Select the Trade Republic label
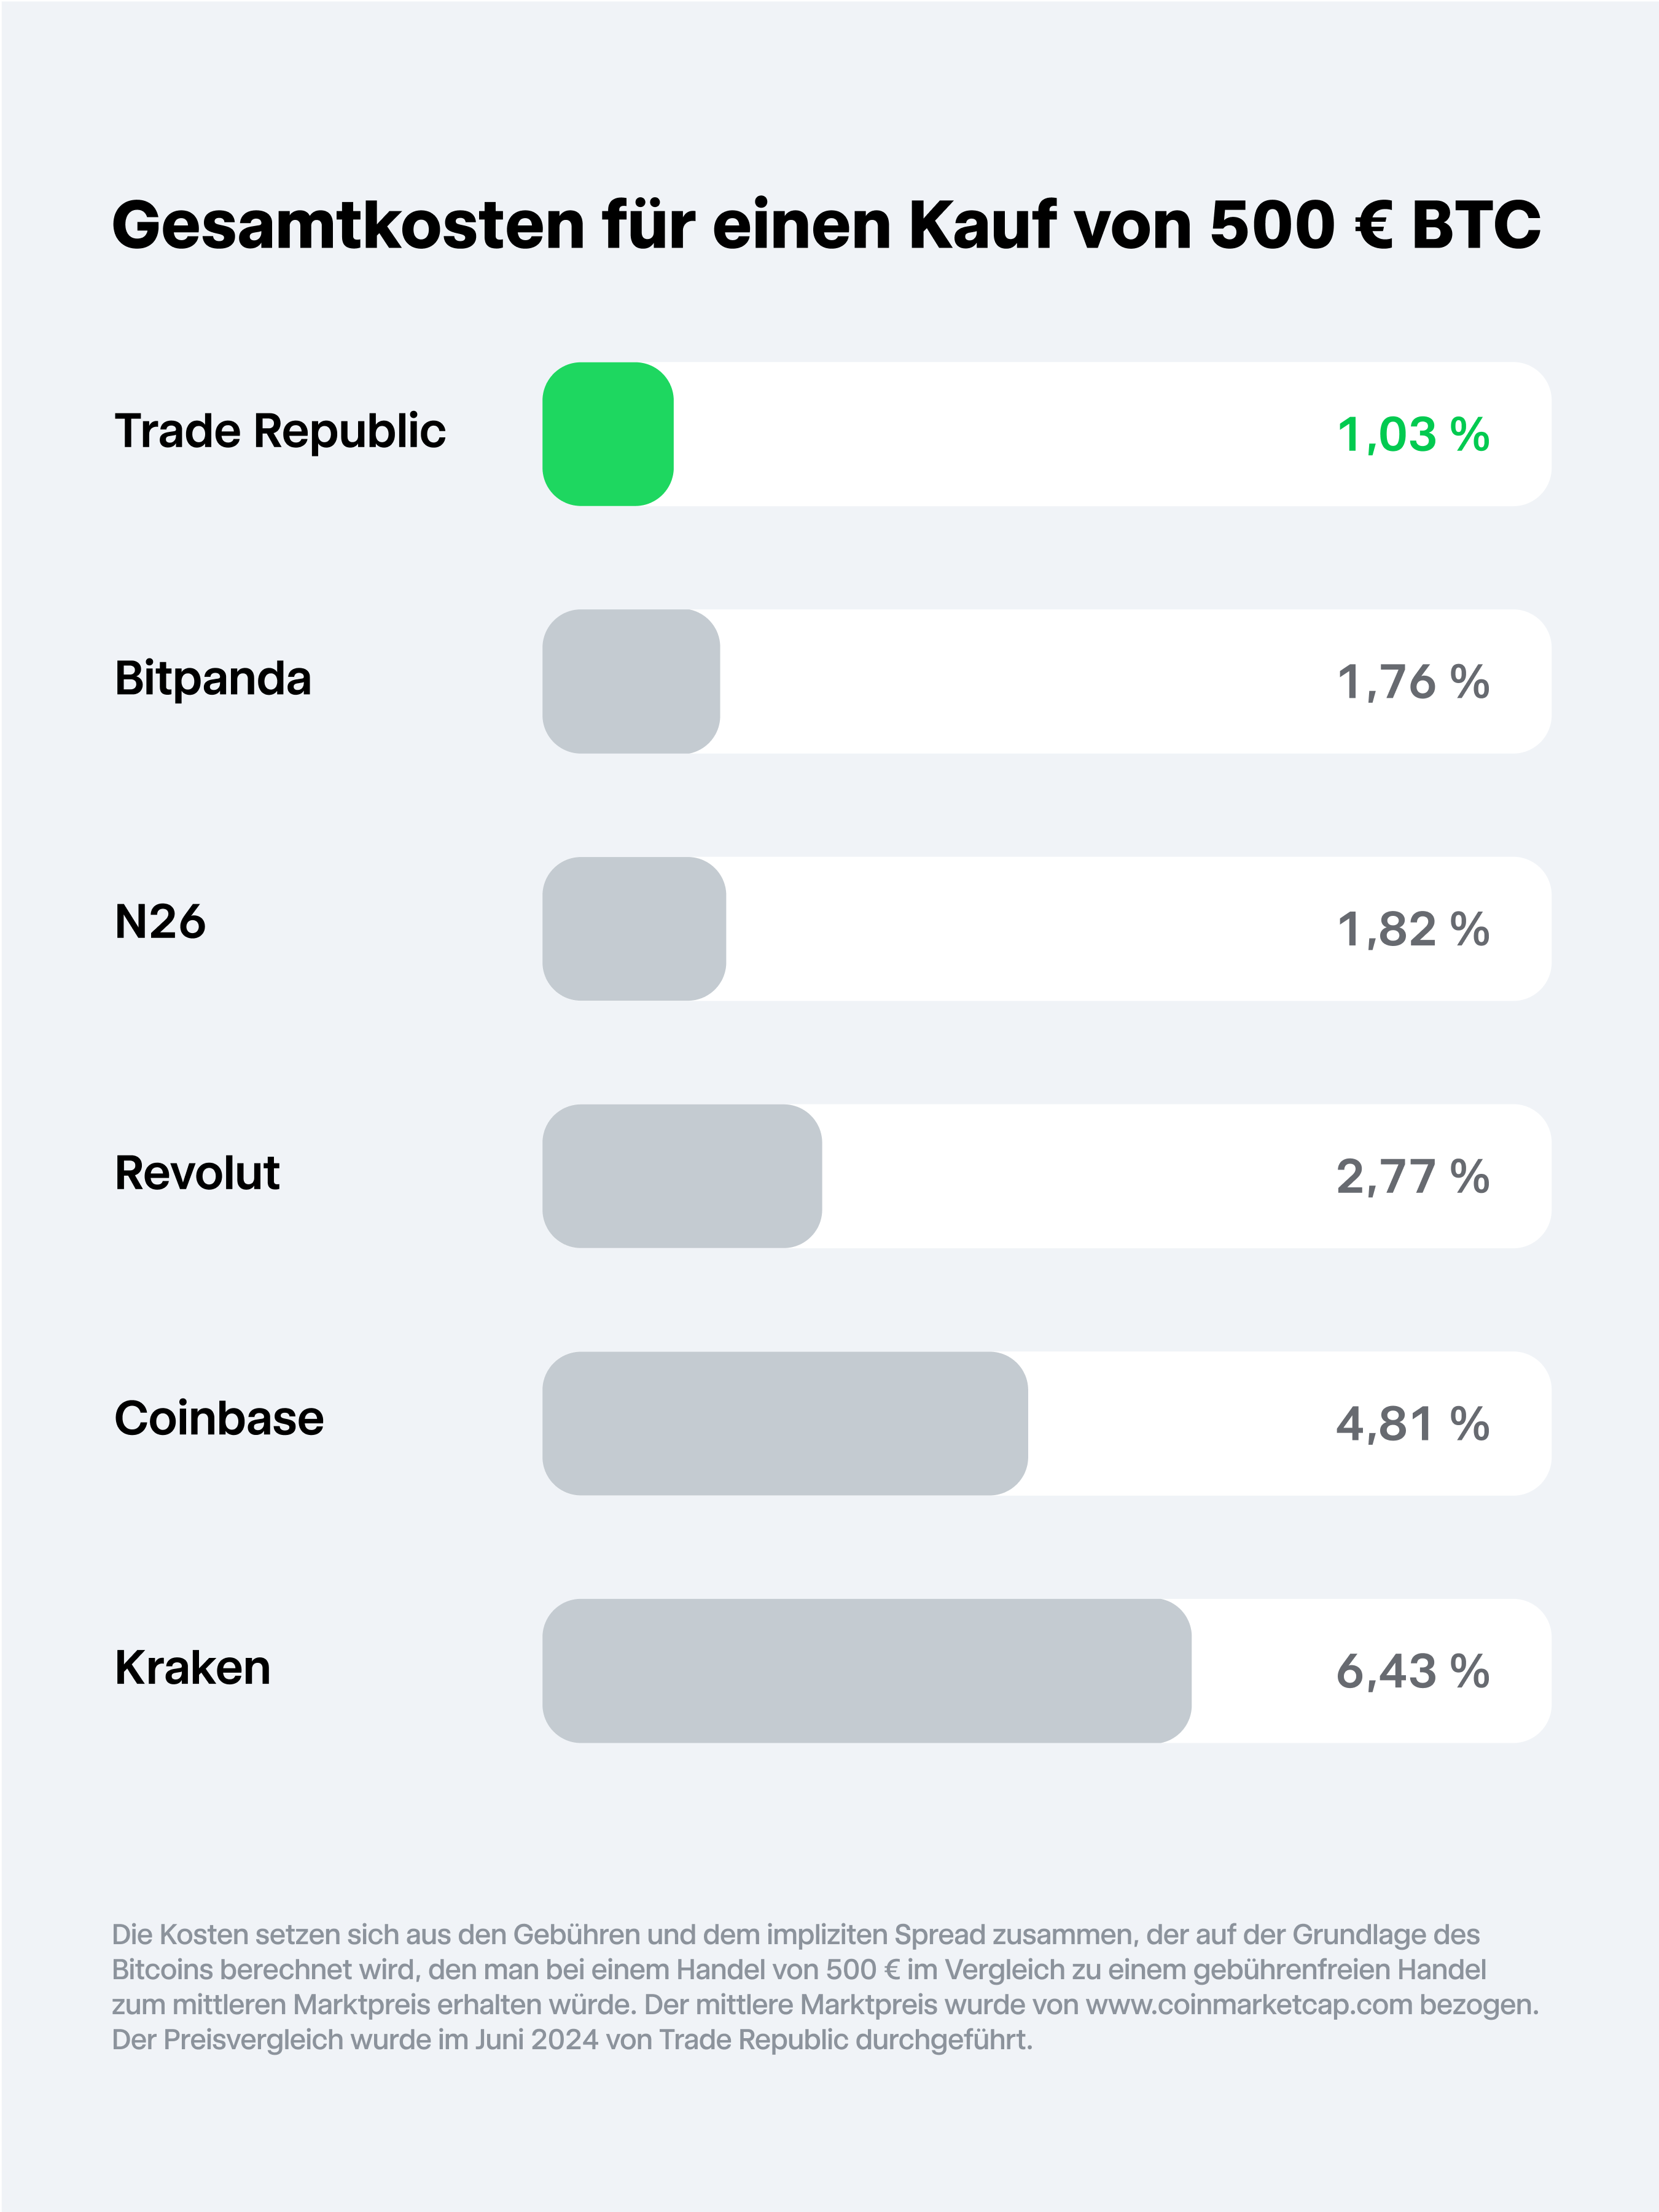1659x2212 pixels. pos(280,432)
